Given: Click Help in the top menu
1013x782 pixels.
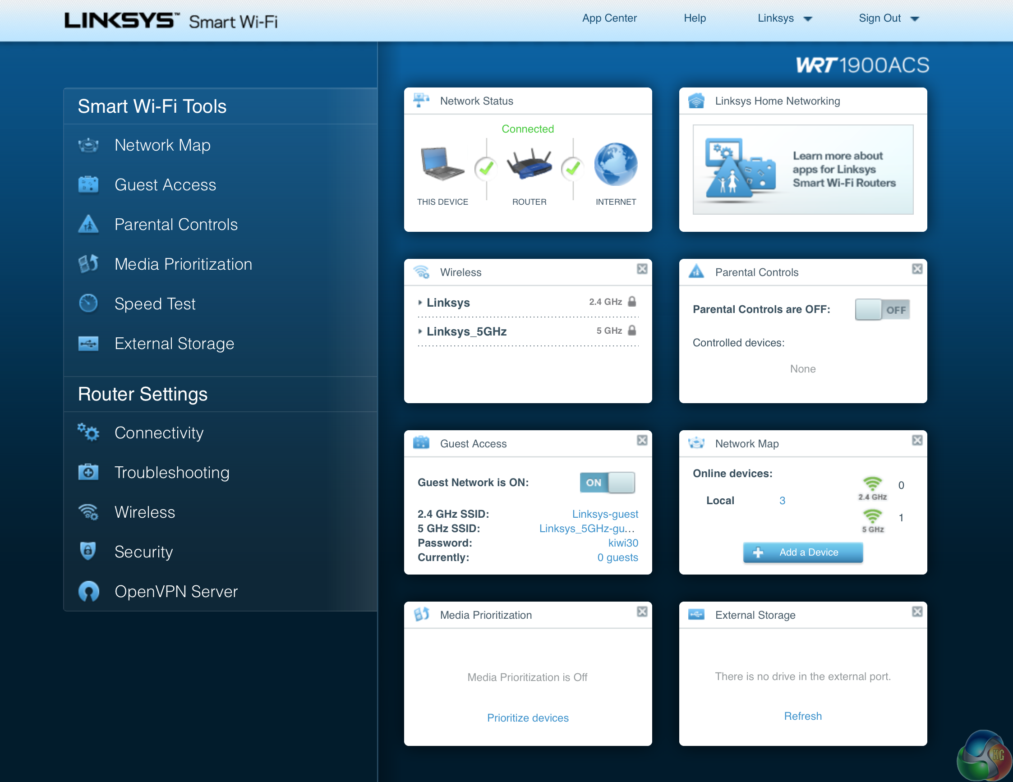Looking at the screenshot, I should 694,18.
